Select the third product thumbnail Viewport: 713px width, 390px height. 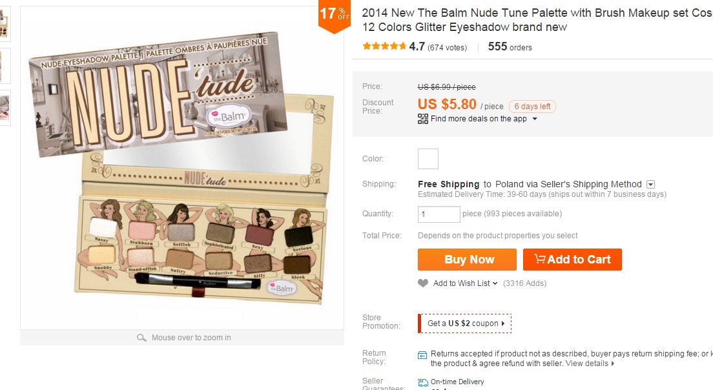[5, 107]
